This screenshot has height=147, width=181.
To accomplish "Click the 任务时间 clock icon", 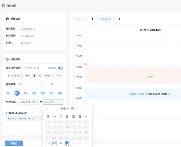I will [7, 59].
